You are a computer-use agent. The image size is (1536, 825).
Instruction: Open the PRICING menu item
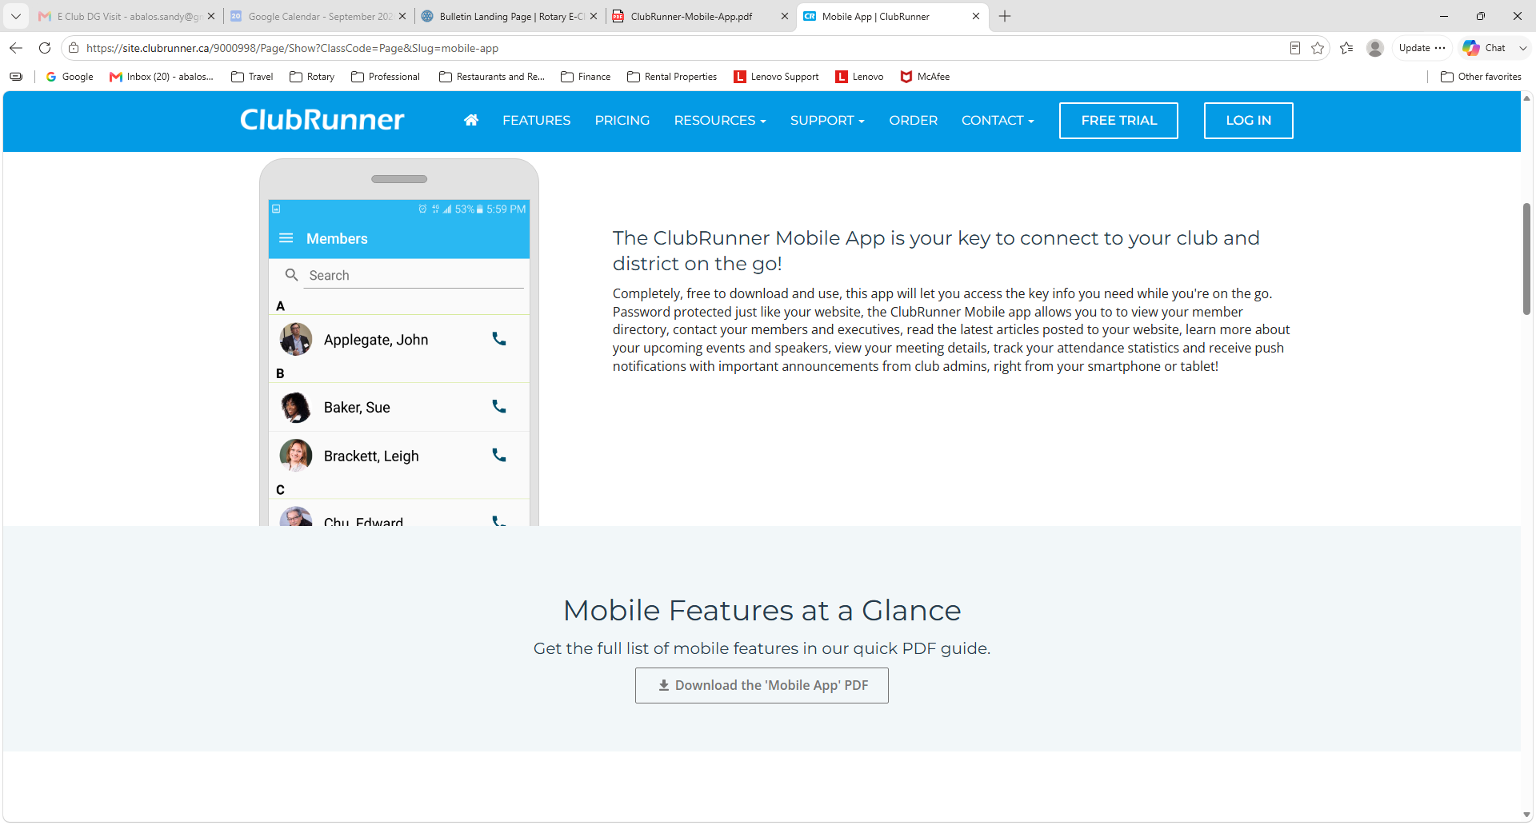pos(622,120)
